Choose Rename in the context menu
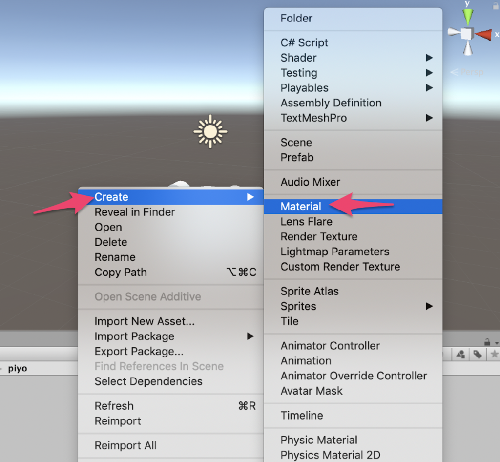500x462 pixels. [170, 257]
